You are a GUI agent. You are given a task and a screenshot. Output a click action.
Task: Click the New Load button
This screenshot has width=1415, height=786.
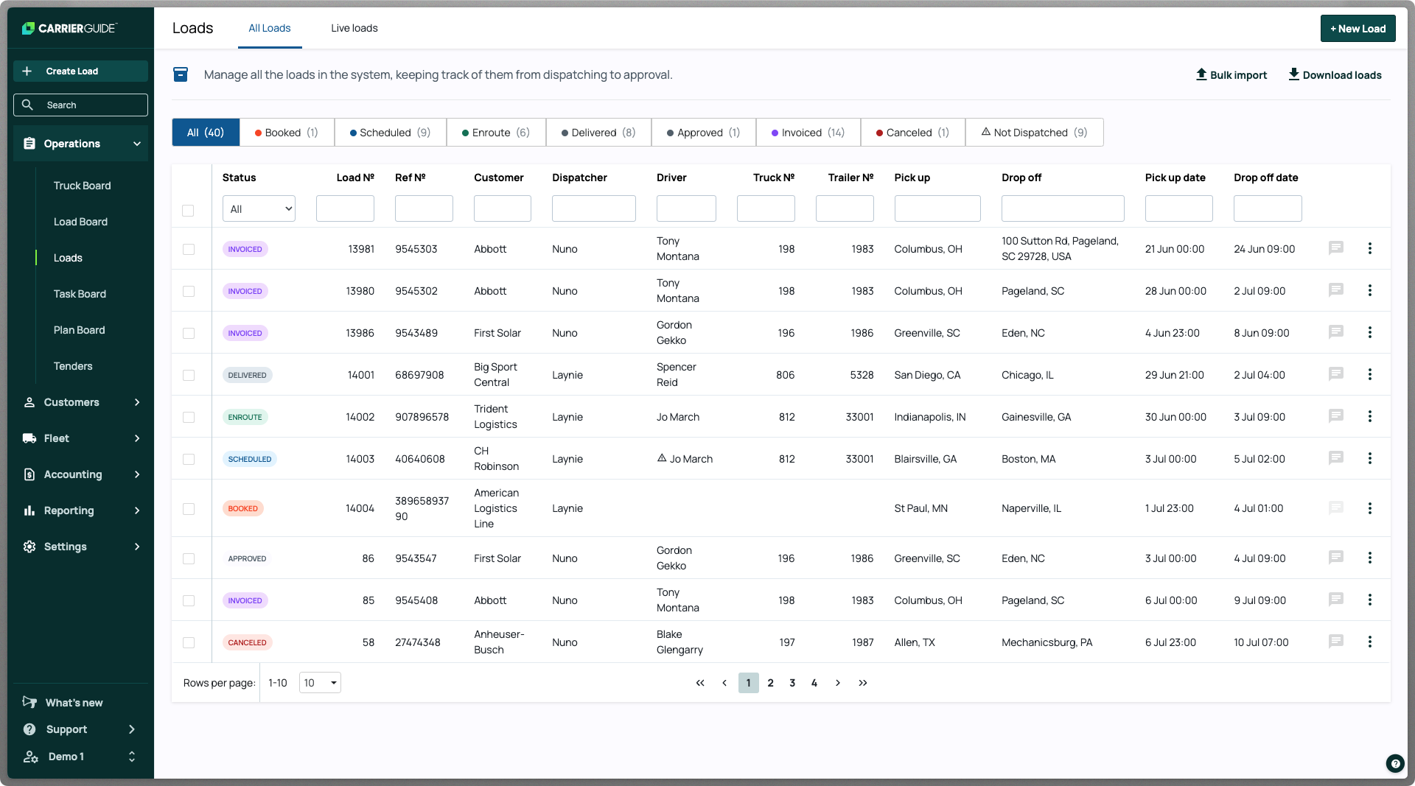pos(1358,29)
